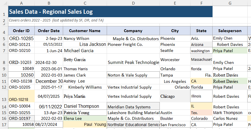The image size is (251, 129).
Task: Select the date cell 2-Sep-23
Action: coord(49,38)
